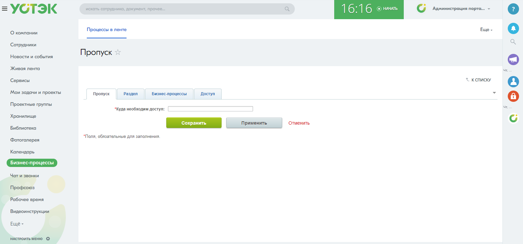Click the УСТЭК logo
Viewport: 523px width, 244px height.
coord(33,9)
